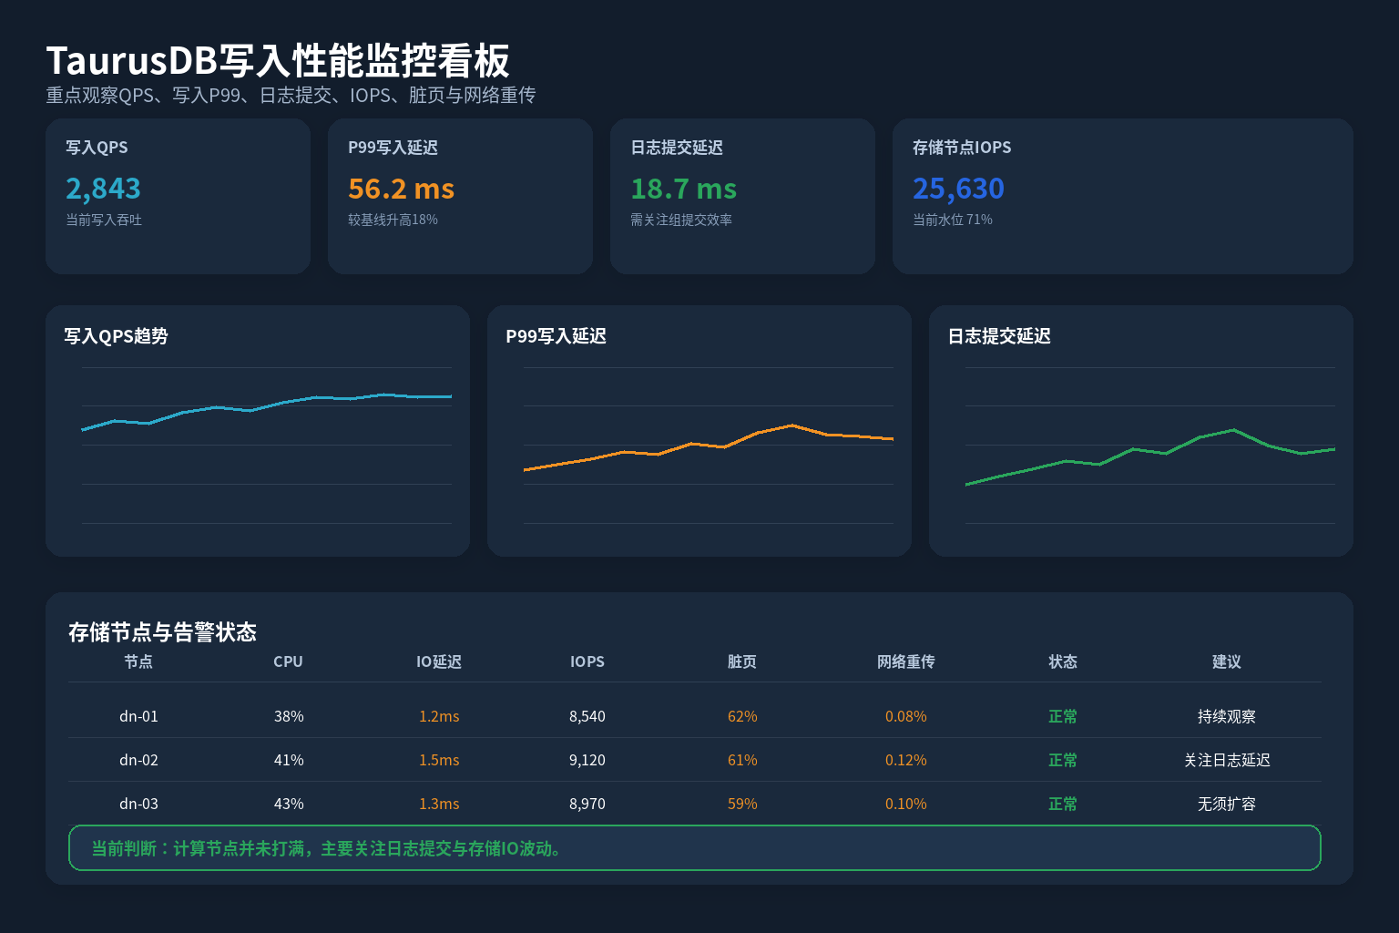
Task: Click the 正常 status in the dn-02 row
Action: [x=1063, y=760]
